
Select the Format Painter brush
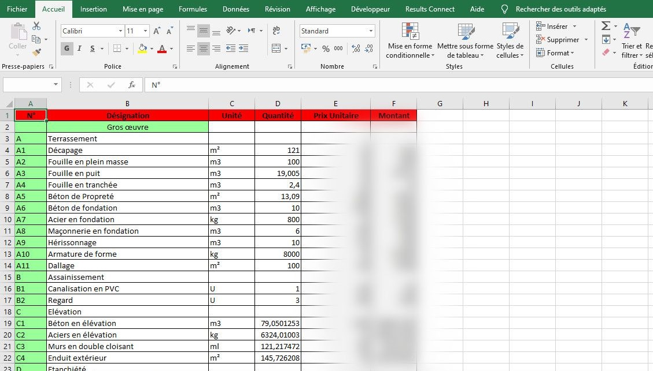36,53
